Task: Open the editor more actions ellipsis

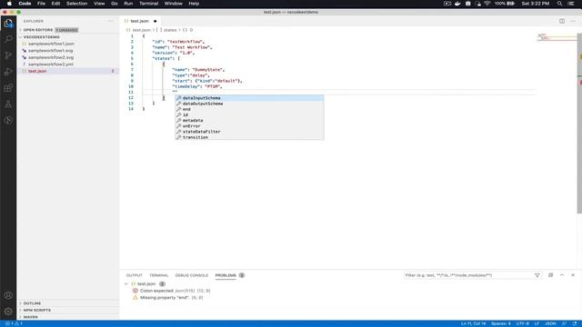Action: [573, 21]
